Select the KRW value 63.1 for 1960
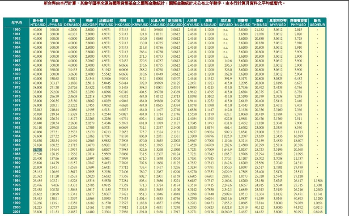Screen dimensions: 349x216 coord(144,30)
